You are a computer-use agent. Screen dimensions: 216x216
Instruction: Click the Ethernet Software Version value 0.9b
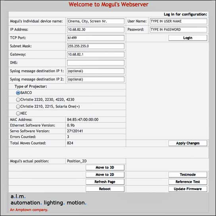point(71,125)
